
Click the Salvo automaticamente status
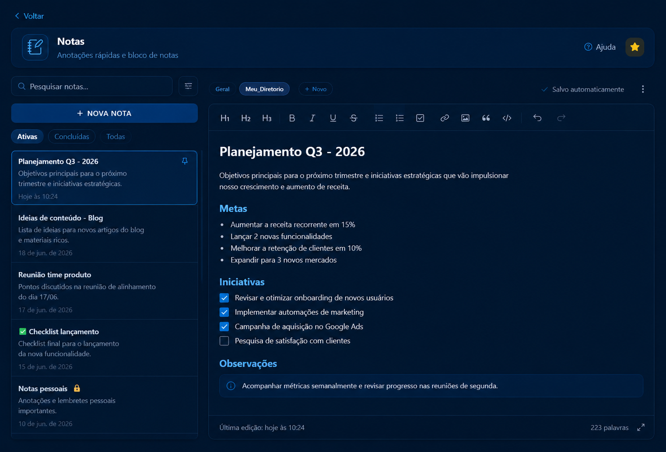pyautogui.click(x=583, y=89)
